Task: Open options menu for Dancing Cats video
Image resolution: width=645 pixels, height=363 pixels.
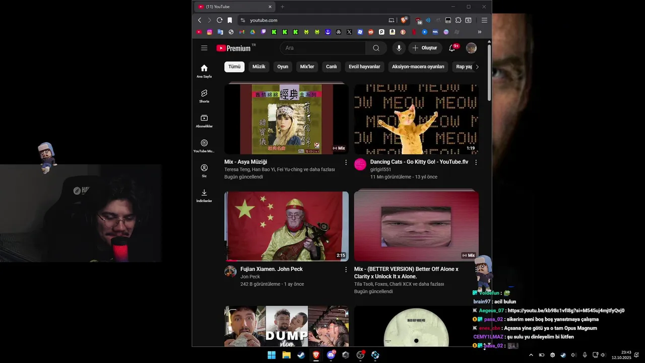Action: point(476,162)
